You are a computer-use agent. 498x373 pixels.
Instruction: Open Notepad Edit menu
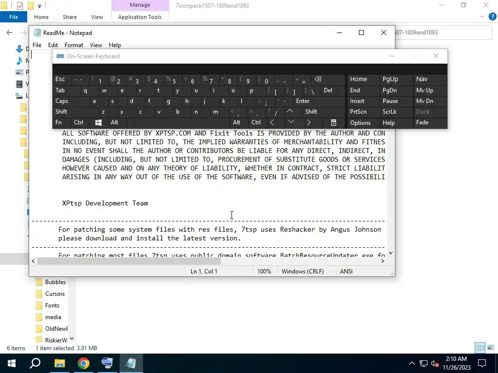tap(53, 45)
